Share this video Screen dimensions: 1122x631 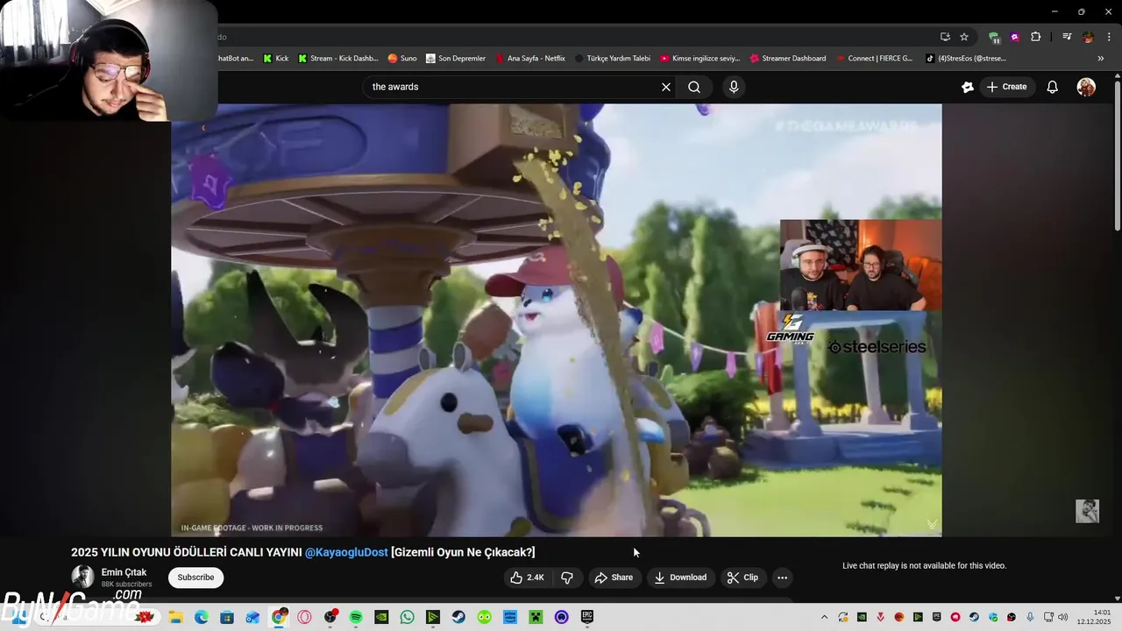click(x=614, y=578)
